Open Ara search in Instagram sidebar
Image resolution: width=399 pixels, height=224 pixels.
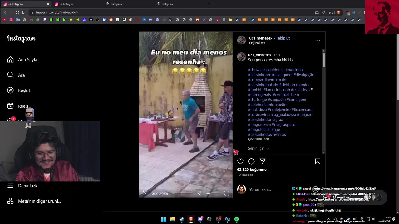pyautogui.click(x=16, y=75)
